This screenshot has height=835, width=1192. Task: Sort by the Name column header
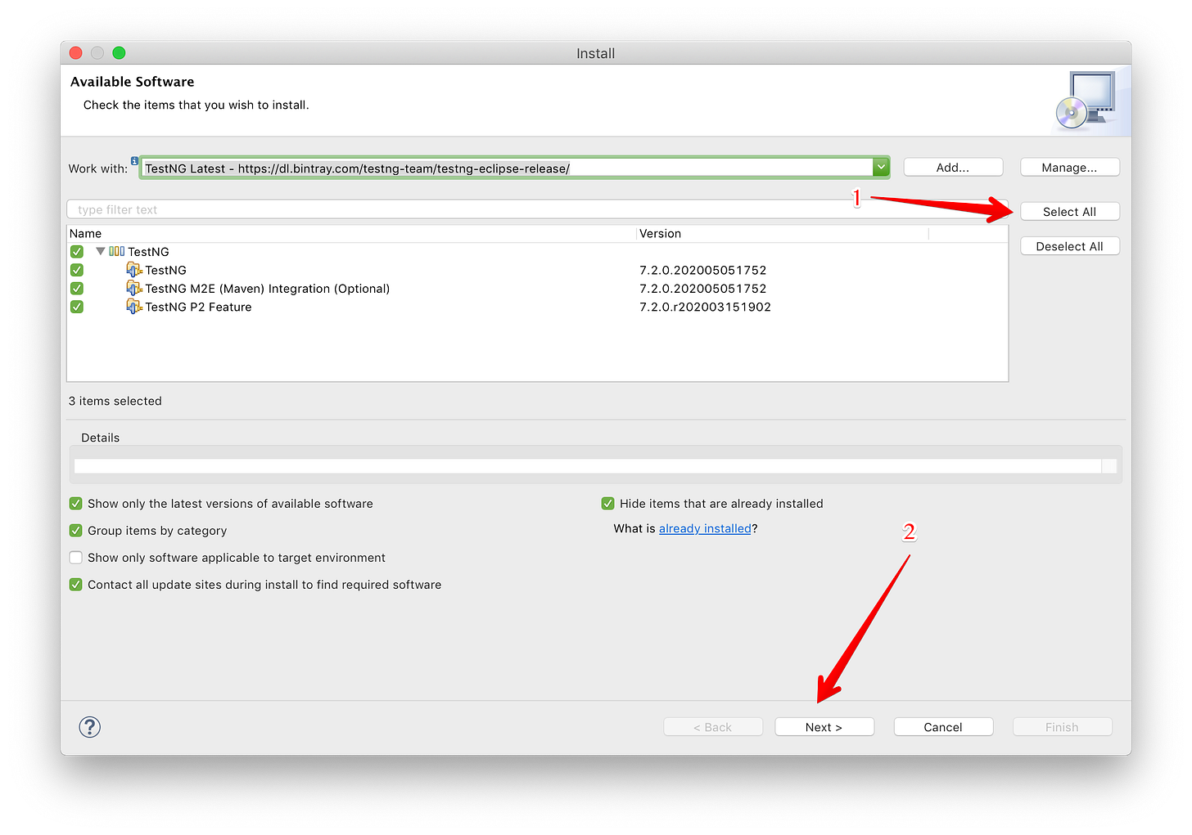pyautogui.click(x=352, y=234)
